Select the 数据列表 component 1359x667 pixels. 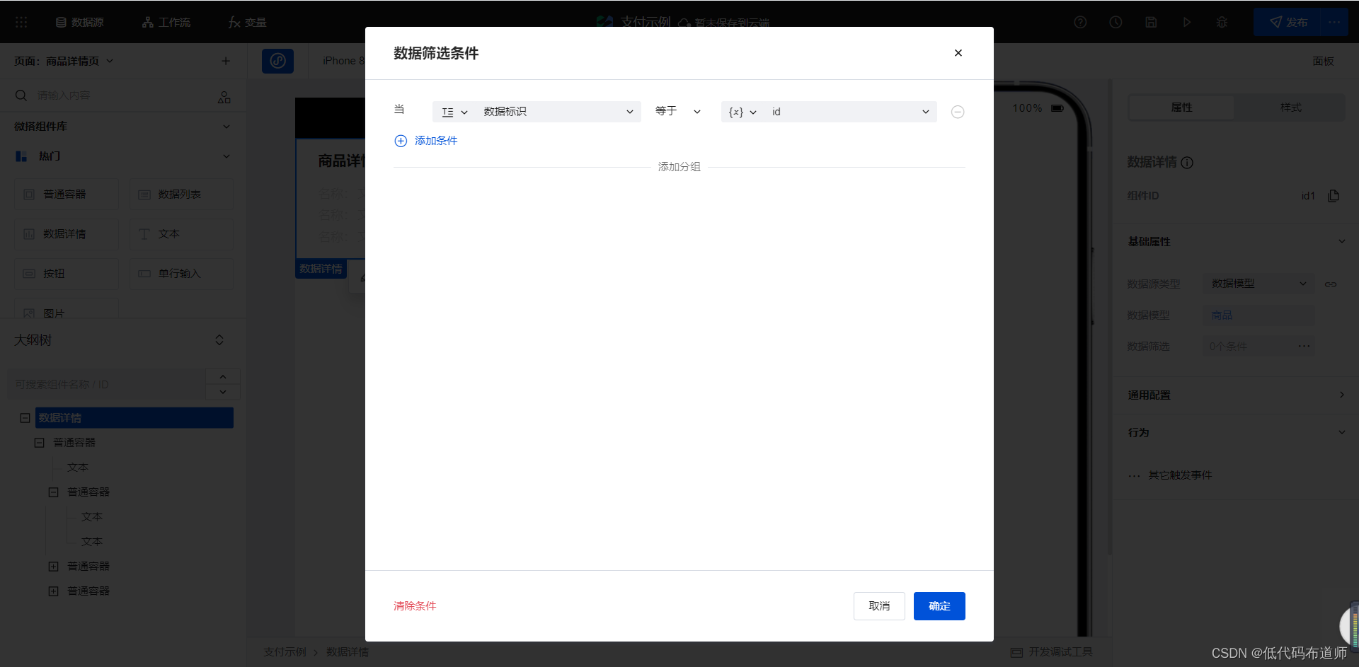(x=181, y=195)
